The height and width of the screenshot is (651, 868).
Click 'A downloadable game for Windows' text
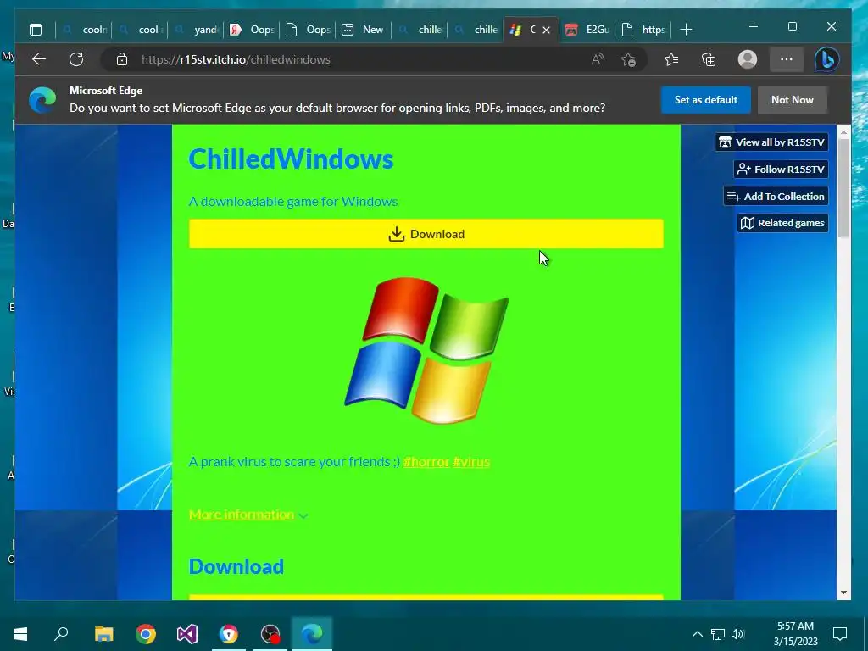click(x=293, y=202)
